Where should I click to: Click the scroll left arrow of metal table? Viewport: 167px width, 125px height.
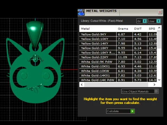[82, 85]
